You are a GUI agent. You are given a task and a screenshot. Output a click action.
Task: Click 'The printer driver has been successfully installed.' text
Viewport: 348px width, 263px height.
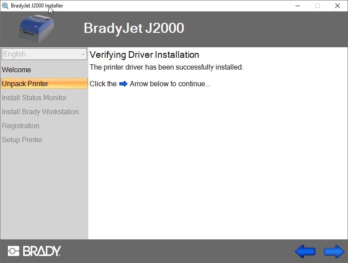[x=167, y=67]
